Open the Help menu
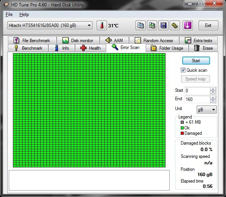226x197 pixels. [24, 14]
